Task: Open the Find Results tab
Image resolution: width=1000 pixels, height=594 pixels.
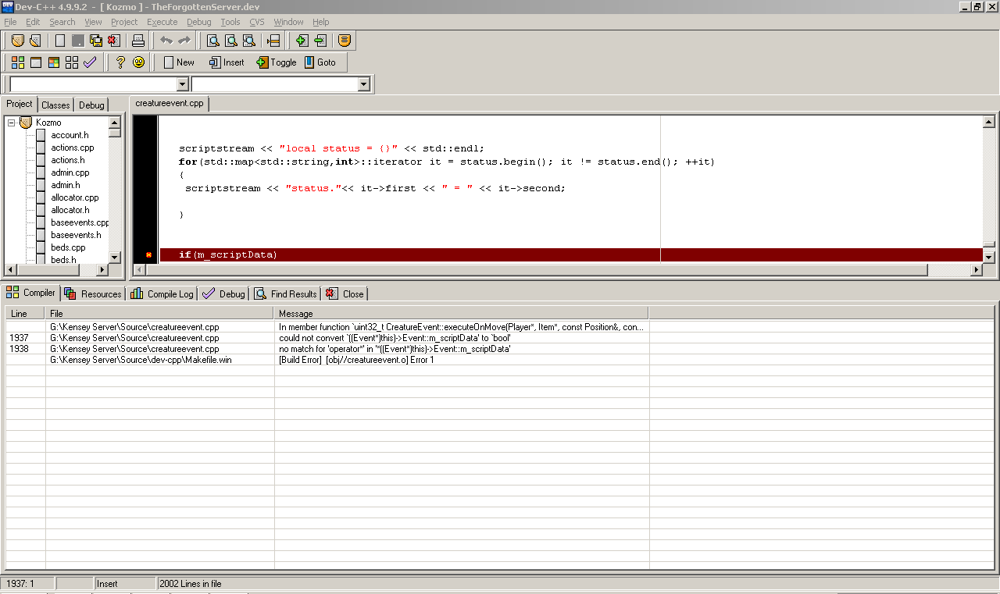Action: pyautogui.click(x=285, y=294)
